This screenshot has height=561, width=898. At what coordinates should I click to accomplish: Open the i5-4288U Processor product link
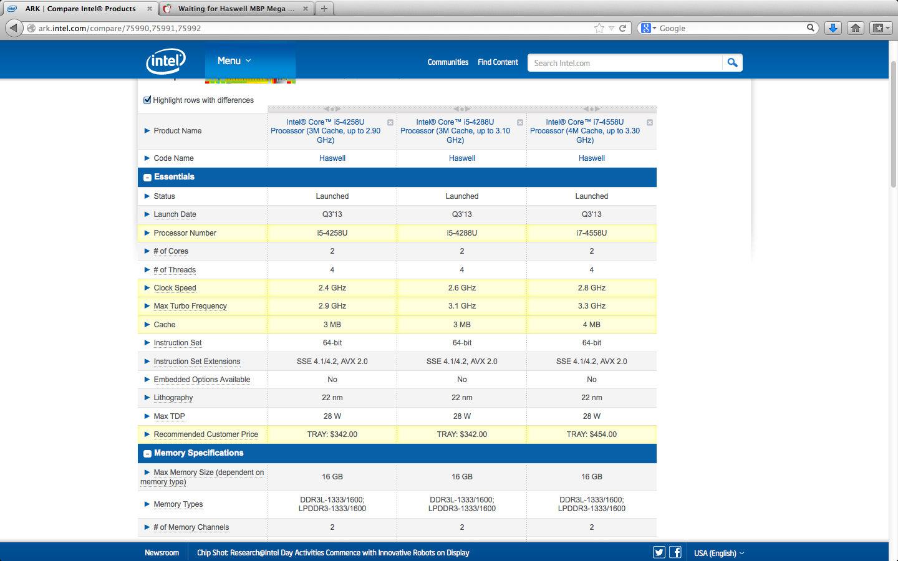click(455, 131)
